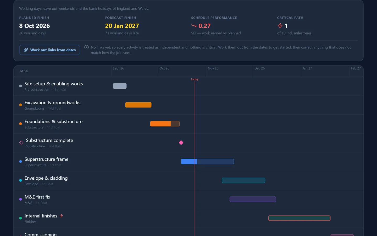Select the orange Excavation & groundworks bar

tap(138, 105)
